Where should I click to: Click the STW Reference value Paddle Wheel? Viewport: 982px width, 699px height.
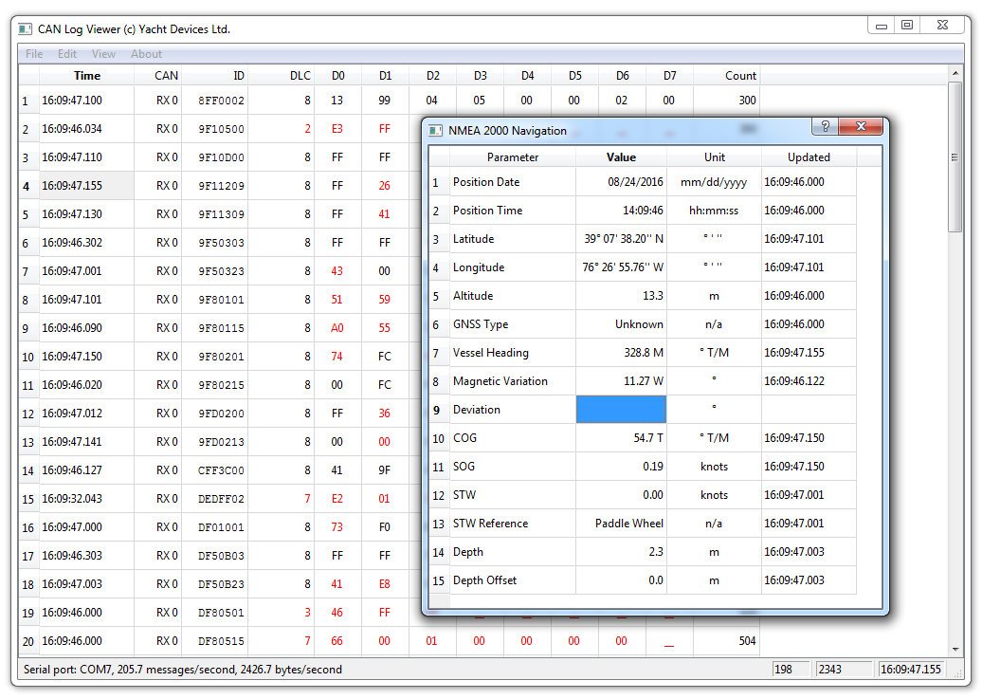pyautogui.click(x=621, y=524)
